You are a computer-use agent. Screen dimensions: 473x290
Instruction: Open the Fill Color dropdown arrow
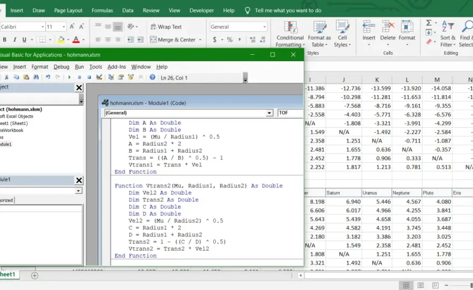click(68, 40)
